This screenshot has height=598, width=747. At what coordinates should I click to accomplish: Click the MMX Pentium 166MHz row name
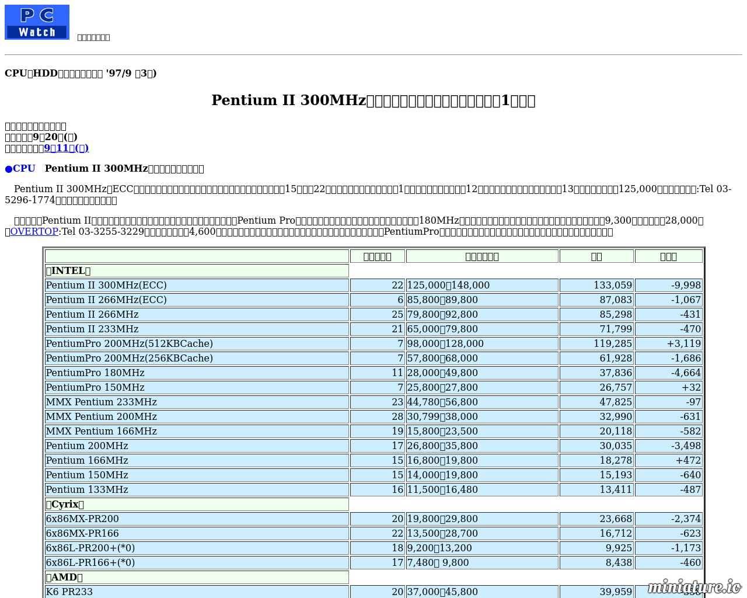(x=101, y=431)
